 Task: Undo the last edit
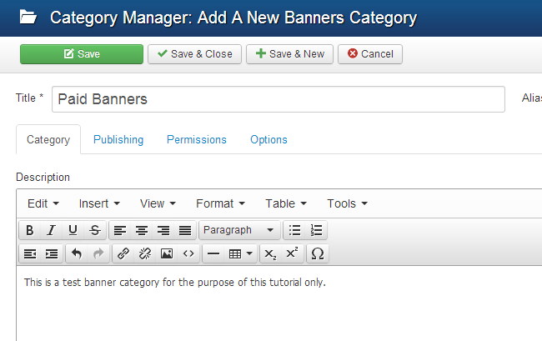pyautogui.click(x=77, y=253)
